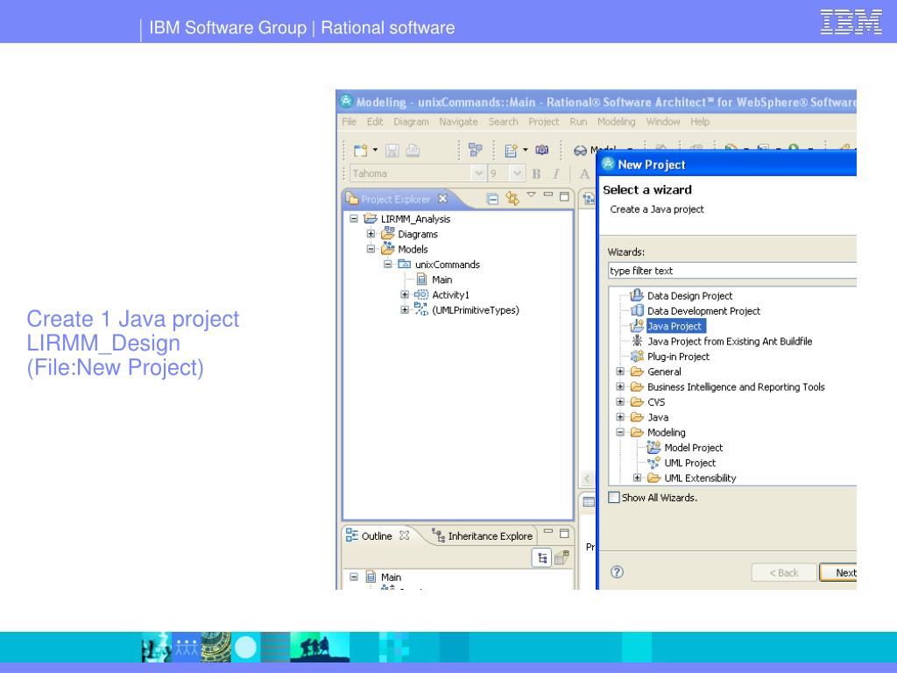Screen dimensions: 897x673
Task: Expand the Diagrams folder node
Action: (x=371, y=233)
